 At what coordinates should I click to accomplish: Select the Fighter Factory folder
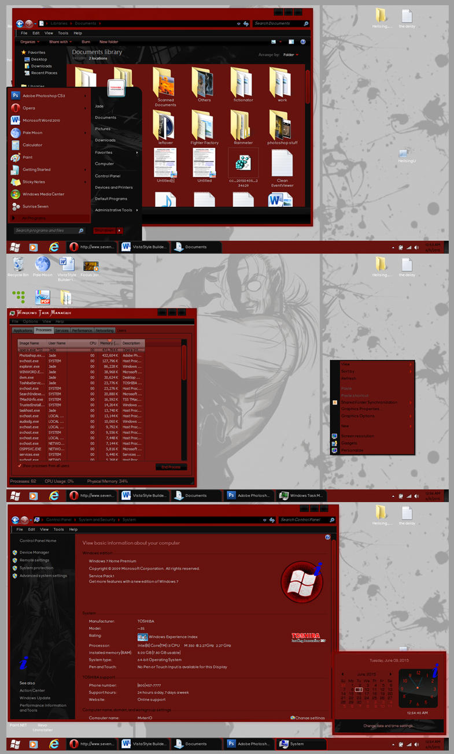click(204, 127)
